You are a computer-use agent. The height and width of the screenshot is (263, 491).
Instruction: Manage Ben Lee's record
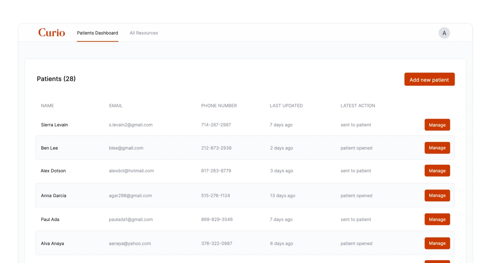pos(437,148)
